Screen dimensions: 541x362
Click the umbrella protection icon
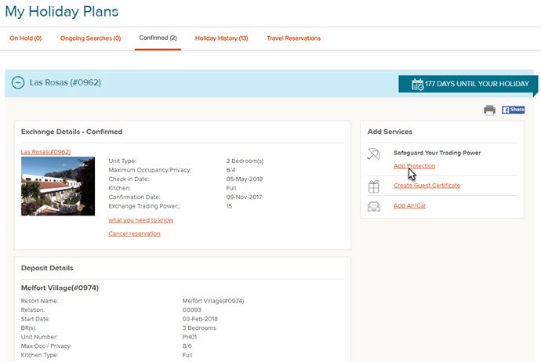[x=374, y=154]
